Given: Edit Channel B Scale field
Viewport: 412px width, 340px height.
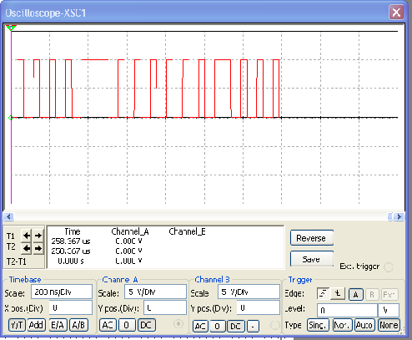Looking at the screenshot, I should tap(249, 292).
